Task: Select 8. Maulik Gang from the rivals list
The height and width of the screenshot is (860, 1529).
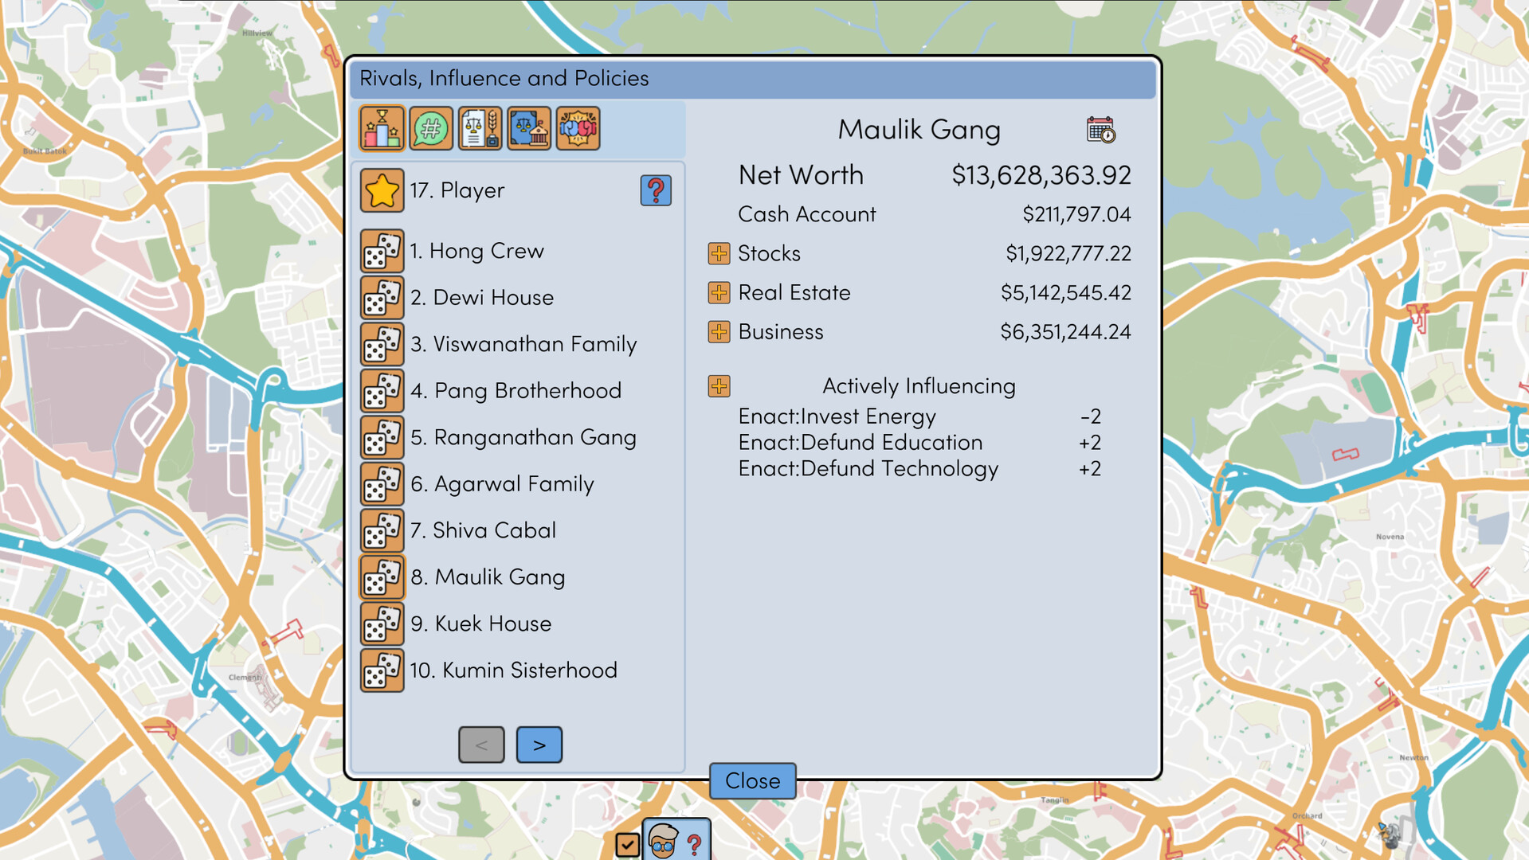Action: tap(488, 577)
